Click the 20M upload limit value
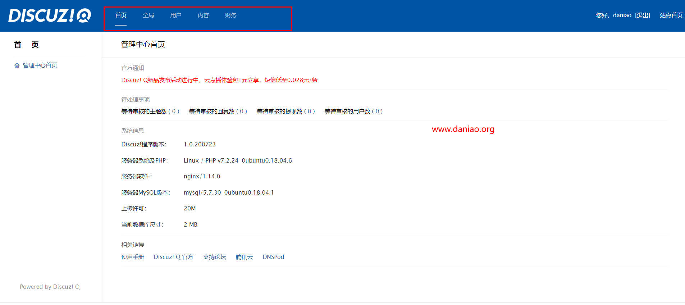This screenshot has width=685, height=305. (x=190, y=208)
